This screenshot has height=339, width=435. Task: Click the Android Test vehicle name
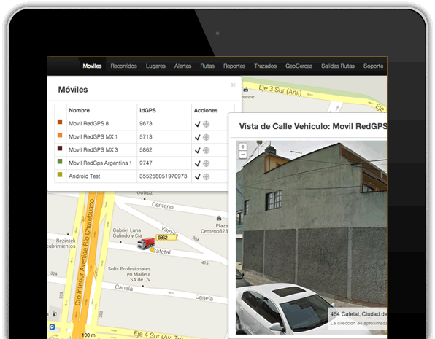point(85,176)
